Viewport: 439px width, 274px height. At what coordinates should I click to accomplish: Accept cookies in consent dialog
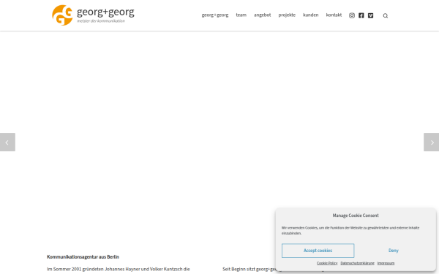coord(318,251)
